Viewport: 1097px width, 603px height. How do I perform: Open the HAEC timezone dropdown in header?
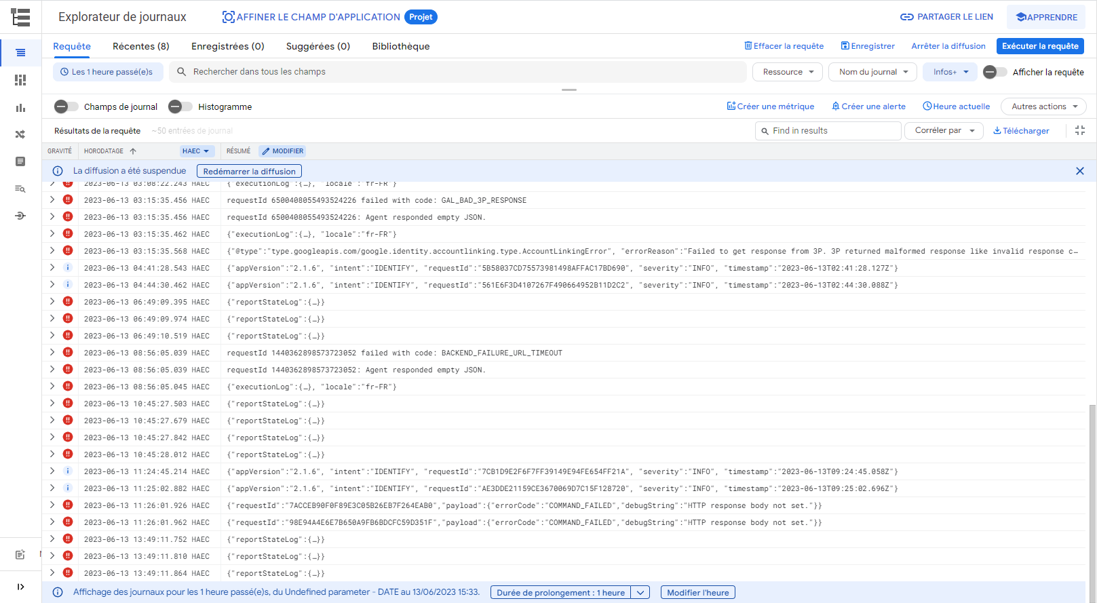point(197,151)
